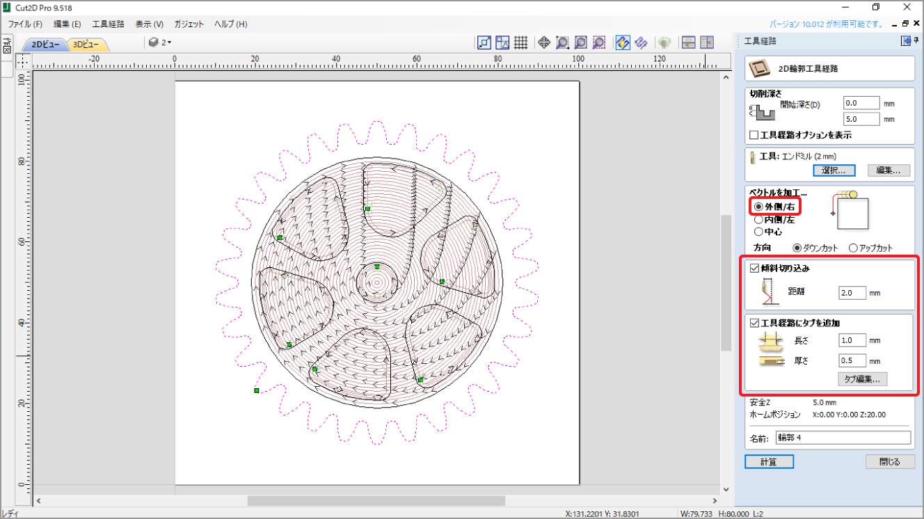
Task: Enable 工具経路オプションを表示 checkbox
Action: (x=754, y=135)
